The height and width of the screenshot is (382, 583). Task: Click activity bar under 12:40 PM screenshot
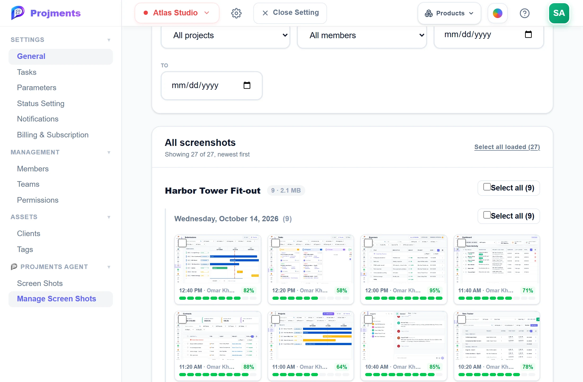(x=218, y=298)
